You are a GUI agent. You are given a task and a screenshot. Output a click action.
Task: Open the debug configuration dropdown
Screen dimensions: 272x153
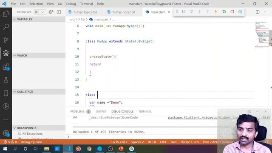[42, 12]
